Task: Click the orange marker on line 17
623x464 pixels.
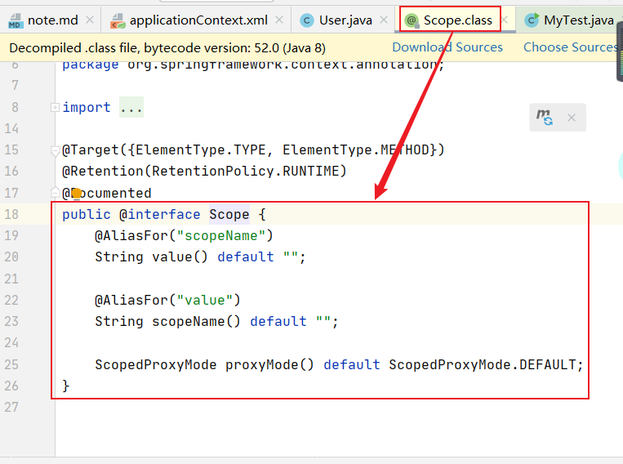Action: pyautogui.click(x=77, y=194)
